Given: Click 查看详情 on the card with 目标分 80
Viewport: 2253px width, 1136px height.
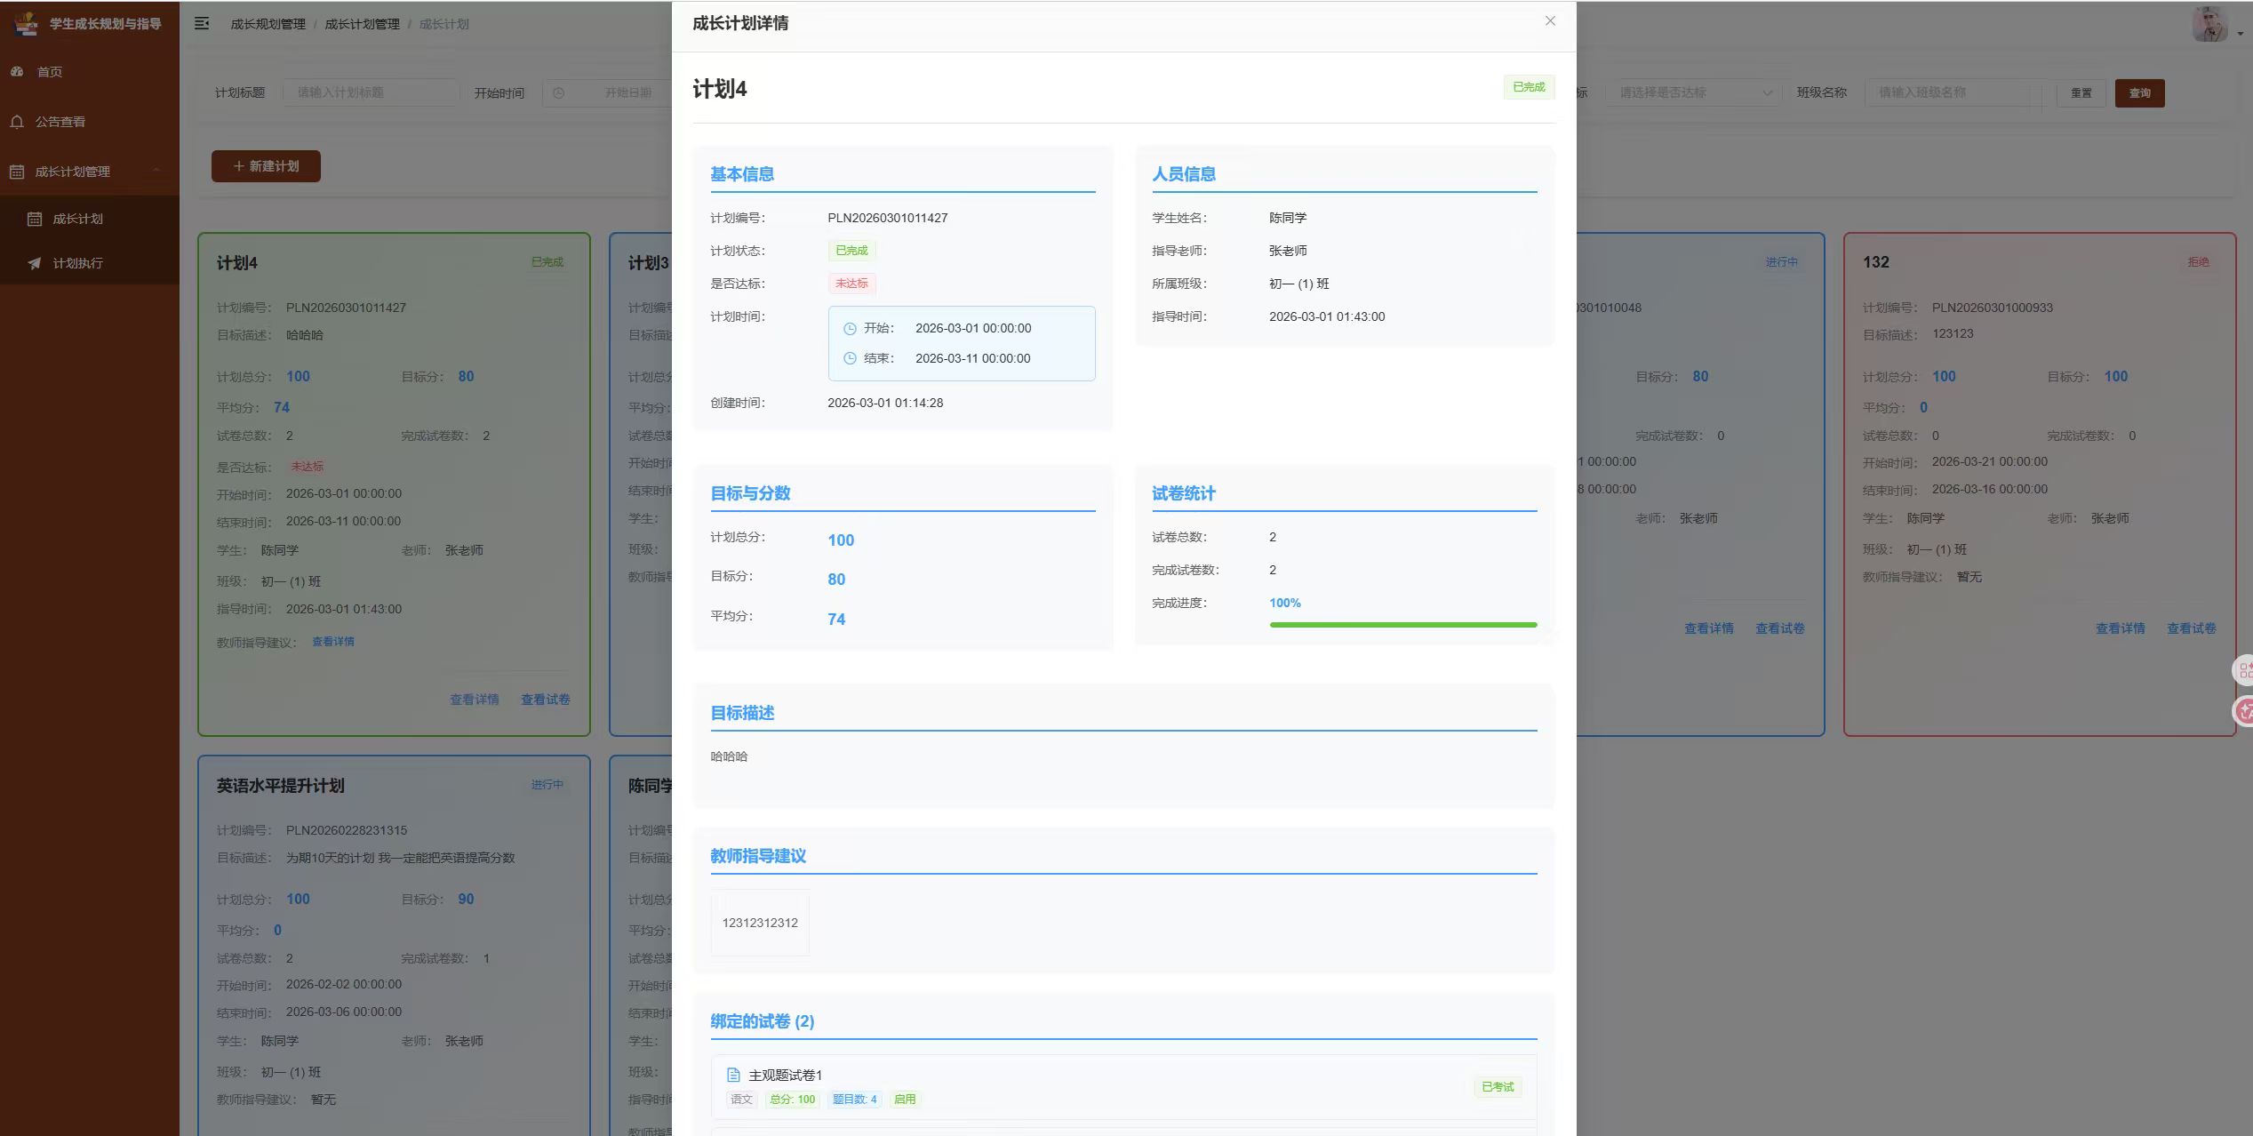Looking at the screenshot, I should click(x=1708, y=628).
